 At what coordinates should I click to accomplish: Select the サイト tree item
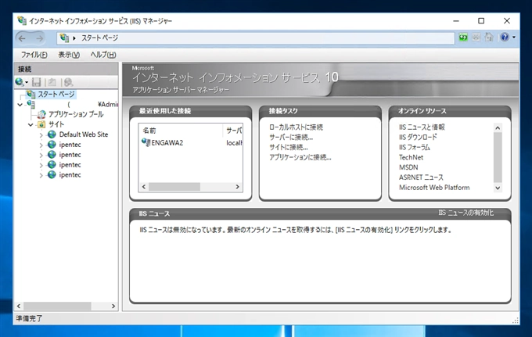(x=56, y=124)
